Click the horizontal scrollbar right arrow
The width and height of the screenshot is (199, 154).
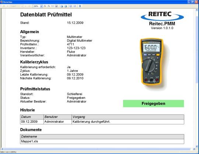pyautogui.click(x=194, y=149)
